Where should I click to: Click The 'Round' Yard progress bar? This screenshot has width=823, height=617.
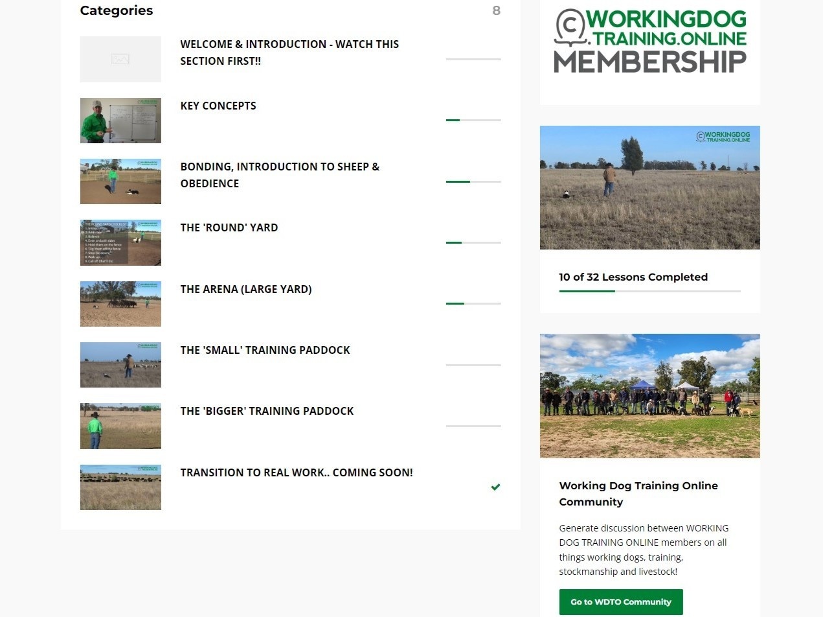(x=473, y=242)
